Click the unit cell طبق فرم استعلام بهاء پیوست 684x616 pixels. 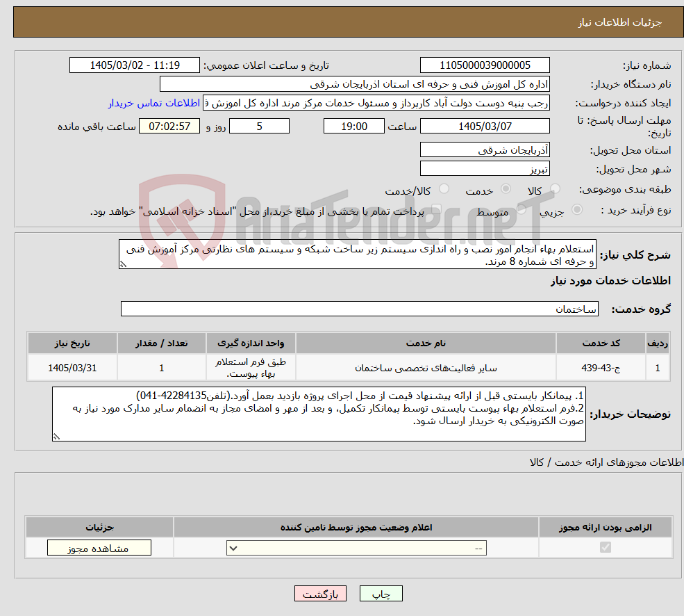251,368
